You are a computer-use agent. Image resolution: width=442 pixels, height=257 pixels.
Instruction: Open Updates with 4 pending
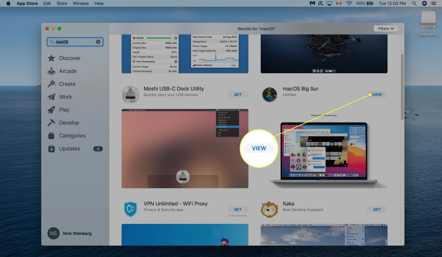(70, 149)
